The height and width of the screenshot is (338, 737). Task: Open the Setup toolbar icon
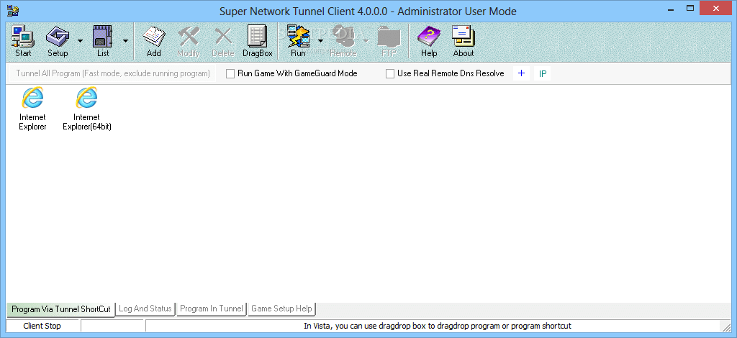pyautogui.click(x=58, y=40)
